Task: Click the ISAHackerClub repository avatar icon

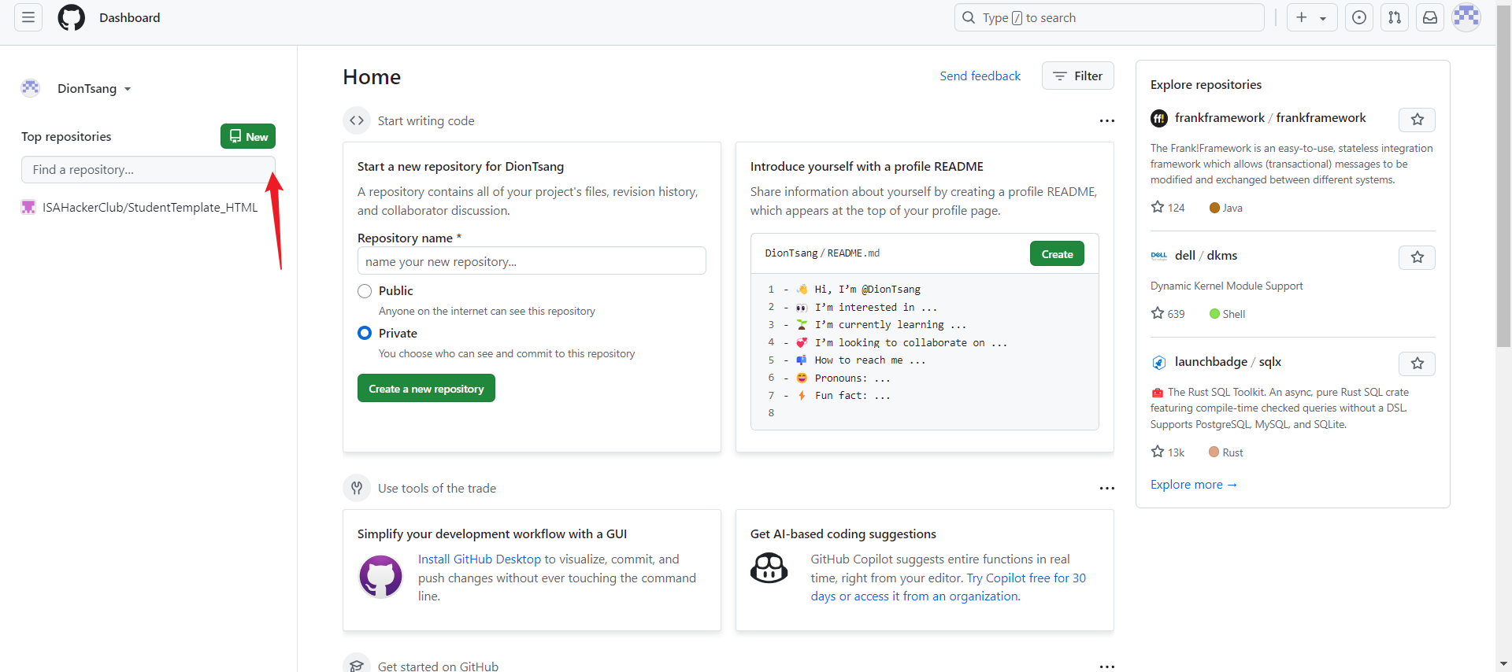Action: 28,207
